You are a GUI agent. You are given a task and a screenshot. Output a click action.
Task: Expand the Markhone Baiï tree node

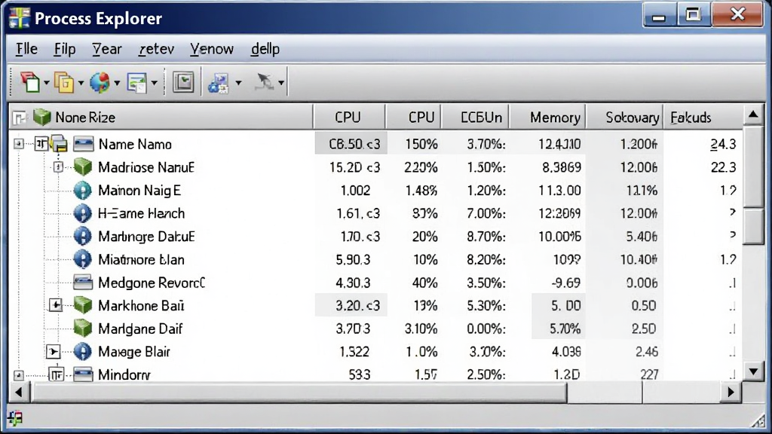[55, 306]
